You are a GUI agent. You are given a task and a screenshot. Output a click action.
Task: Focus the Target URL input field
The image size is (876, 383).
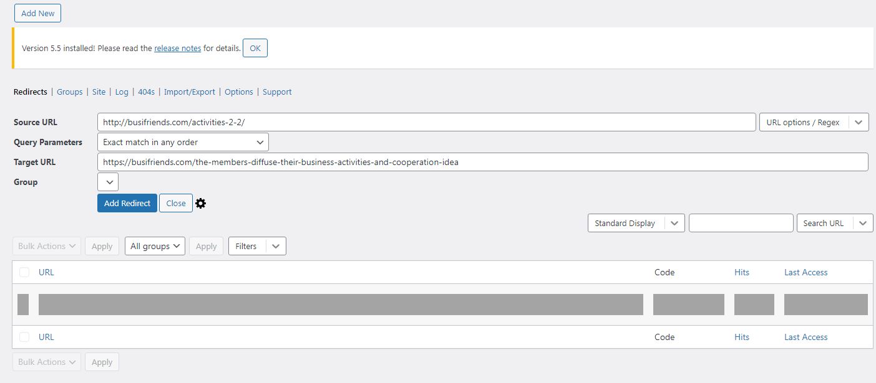(483, 162)
